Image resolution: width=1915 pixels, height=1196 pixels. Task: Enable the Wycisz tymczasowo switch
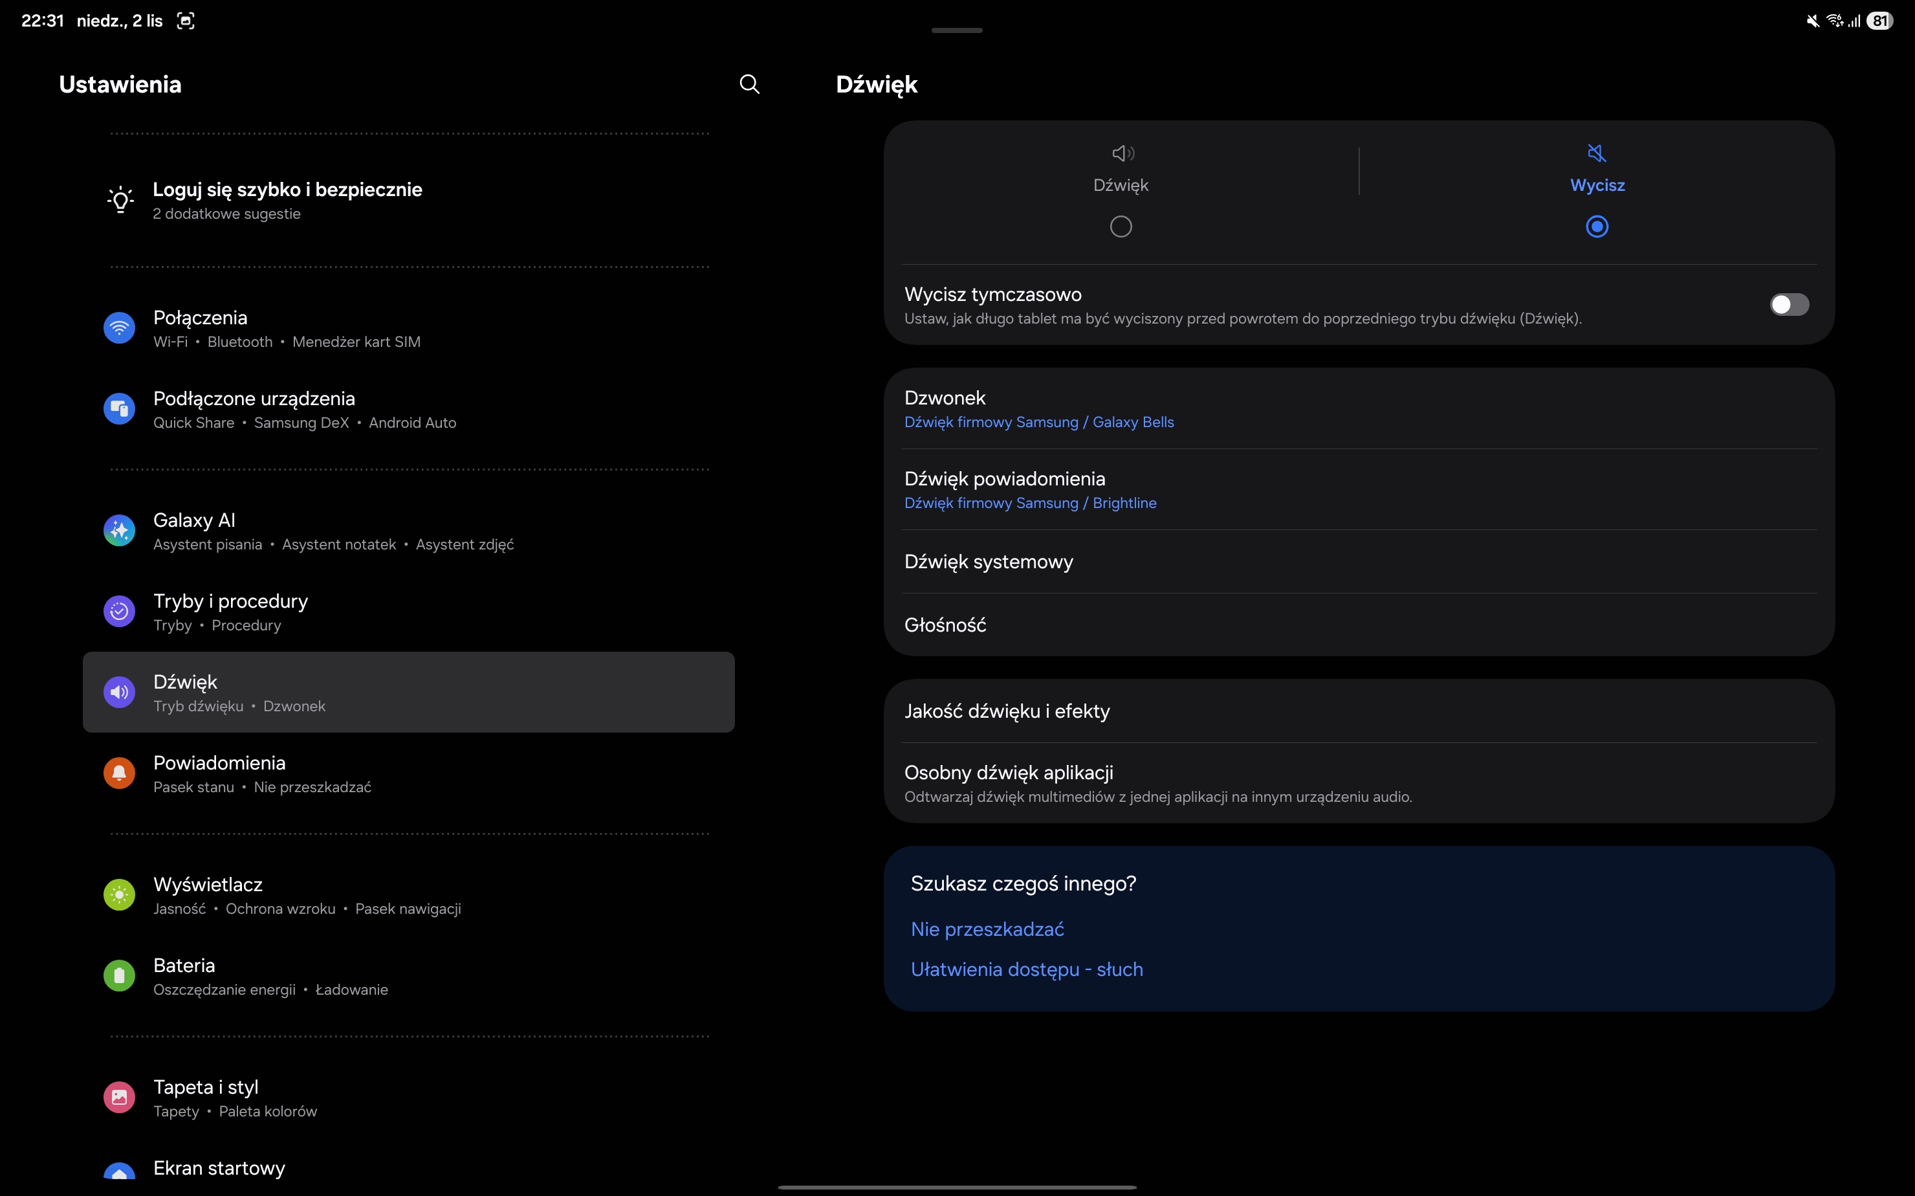(x=1788, y=305)
